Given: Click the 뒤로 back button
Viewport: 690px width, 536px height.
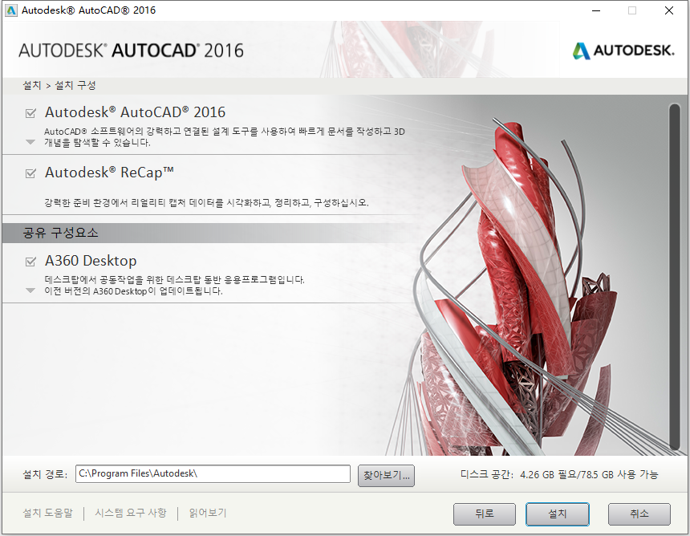Looking at the screenshot, I should point(485,514).
